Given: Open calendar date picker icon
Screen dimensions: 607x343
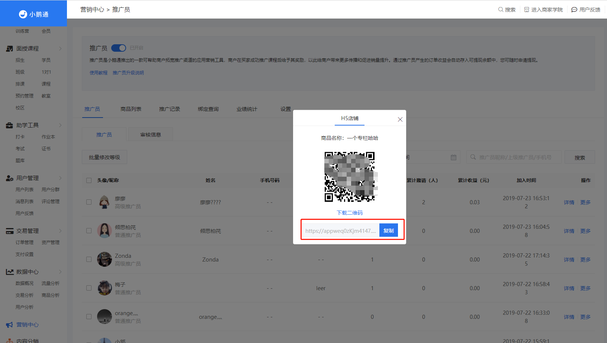Looking at the screenshot, I should (x=453, y=157).
